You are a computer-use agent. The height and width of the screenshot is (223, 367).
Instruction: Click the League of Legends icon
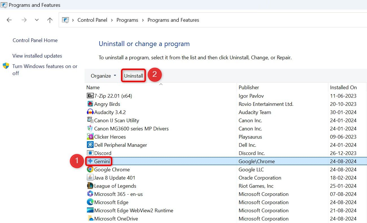coord(90,186)
